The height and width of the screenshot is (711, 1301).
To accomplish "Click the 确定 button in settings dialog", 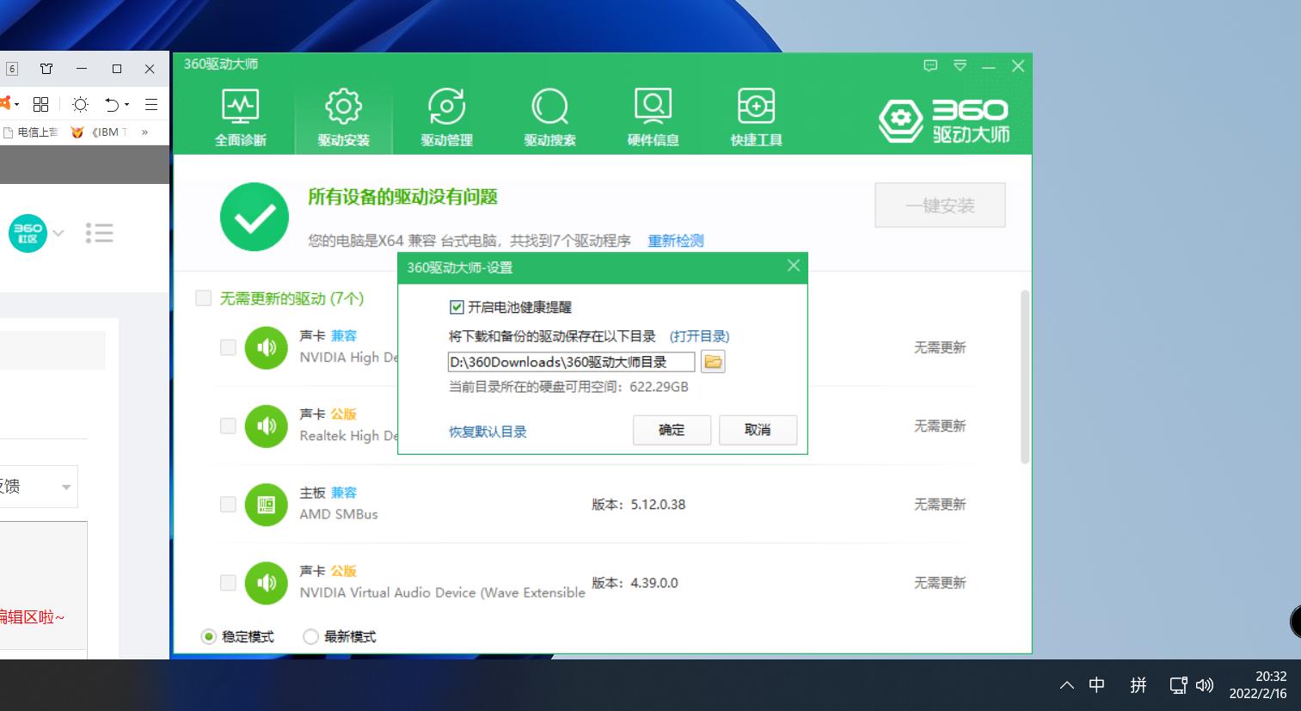I will pyautogui.click(x=672, y=430).
